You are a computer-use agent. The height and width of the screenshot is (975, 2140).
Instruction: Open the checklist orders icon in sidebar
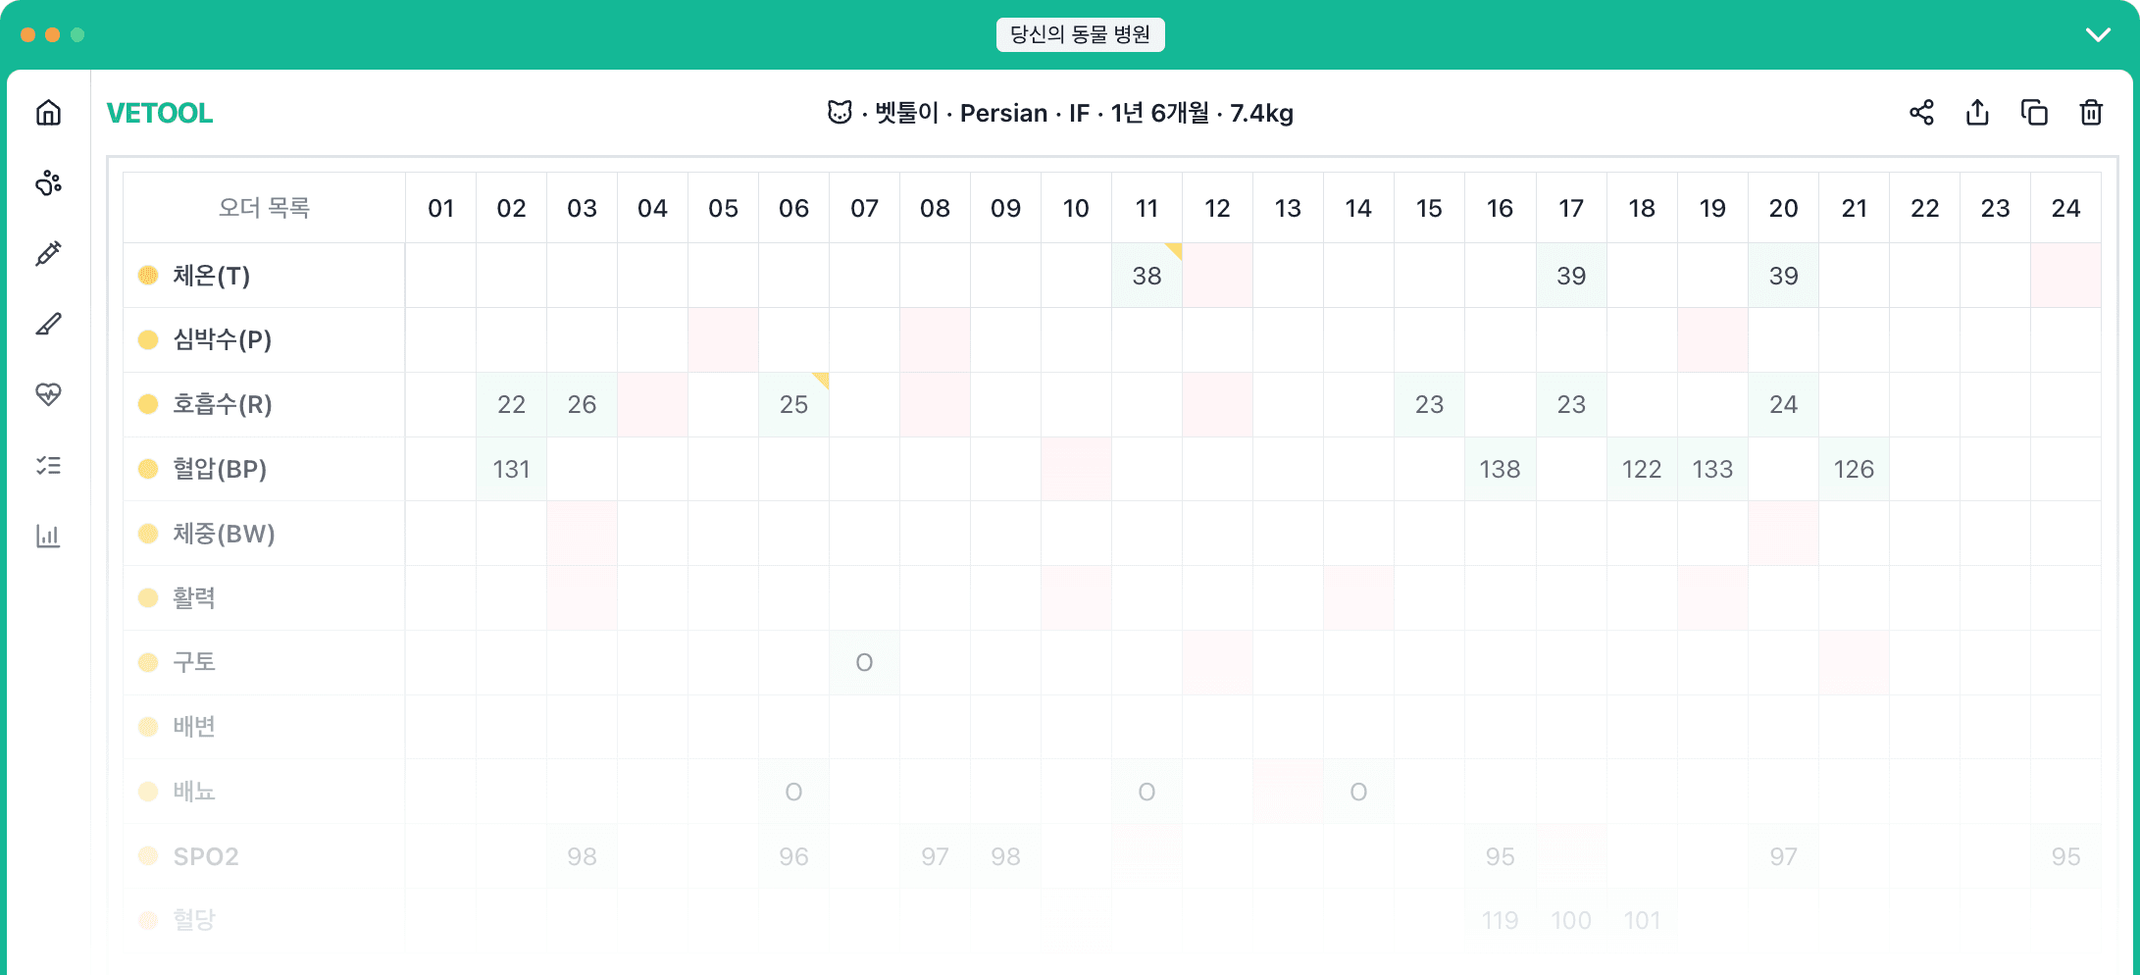point(47,466)
